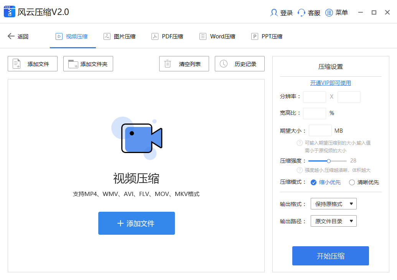Expand 保持原格式 output format selector
This screenshot has height=280, width=397.
(333, 204)
